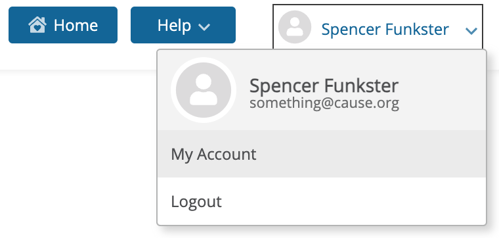Click the something@cause.org email address

324,103
